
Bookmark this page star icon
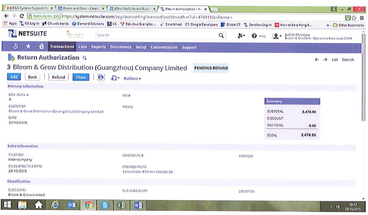pyautogui.click(x=354, y=18)
